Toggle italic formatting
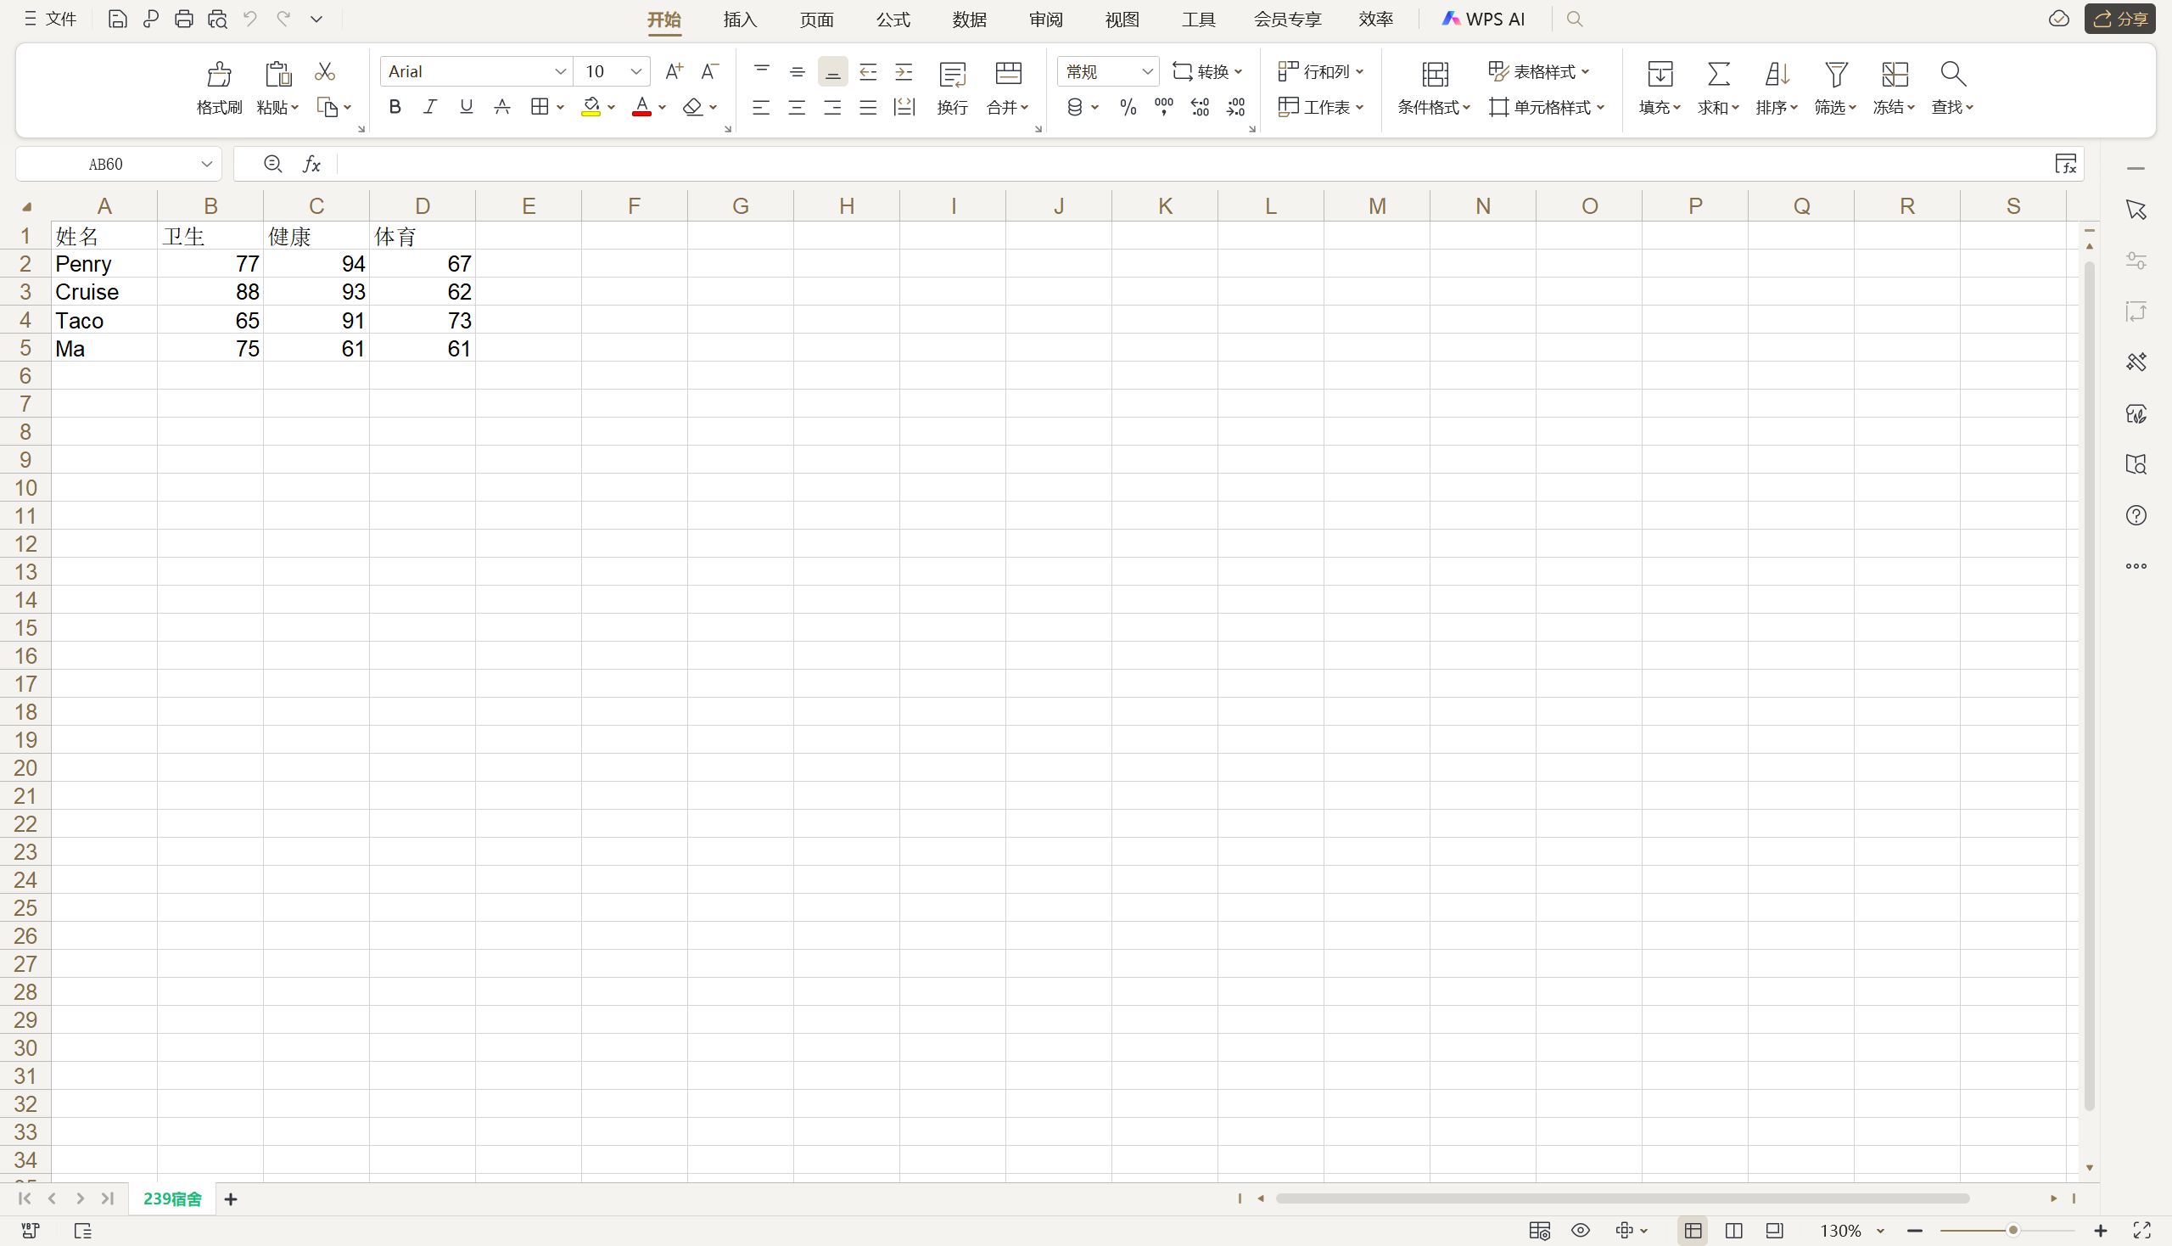Image resolution: width=2172 pixels, height=1246 pixels. (x=429, y=107)
